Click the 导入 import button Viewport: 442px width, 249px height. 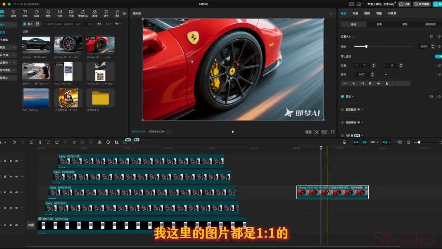(x=28, y=24)
